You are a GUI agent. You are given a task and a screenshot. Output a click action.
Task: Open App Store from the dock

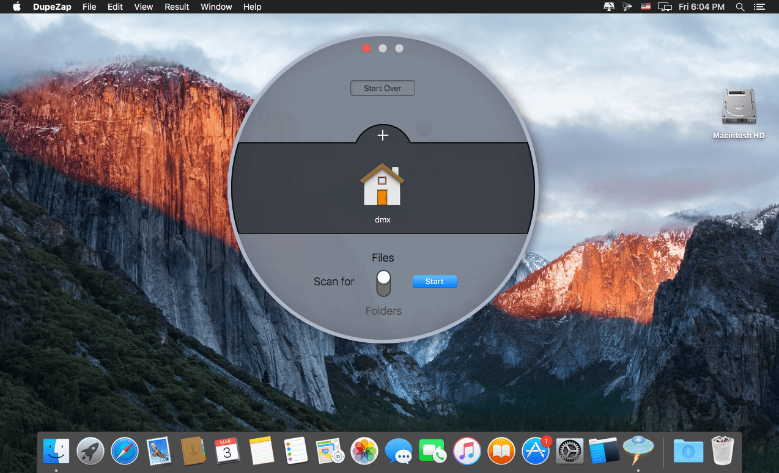pos(536,452)
